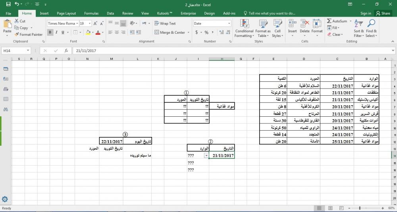This screenshot has height=212, width=397.
Task: Open Conditional Formatting menu
Action: (x=244, y=28)
